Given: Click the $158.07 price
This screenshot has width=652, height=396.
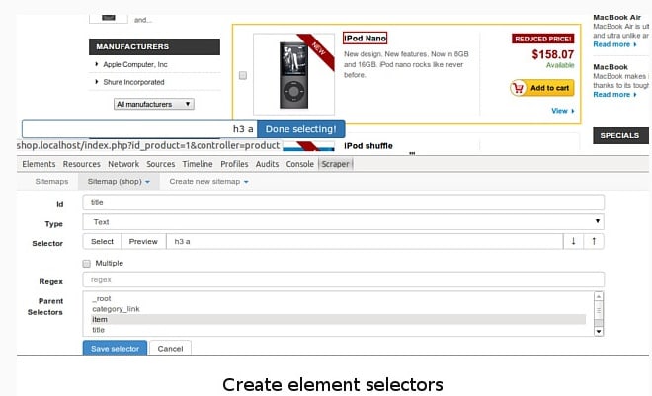Looking at the screenshot, I should tap(552, 54).
